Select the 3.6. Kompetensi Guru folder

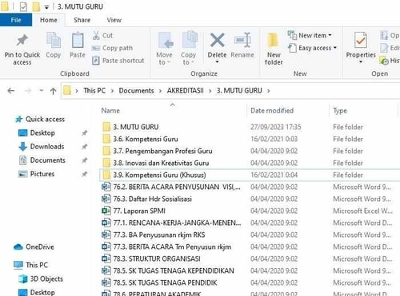tap(146, 139)
